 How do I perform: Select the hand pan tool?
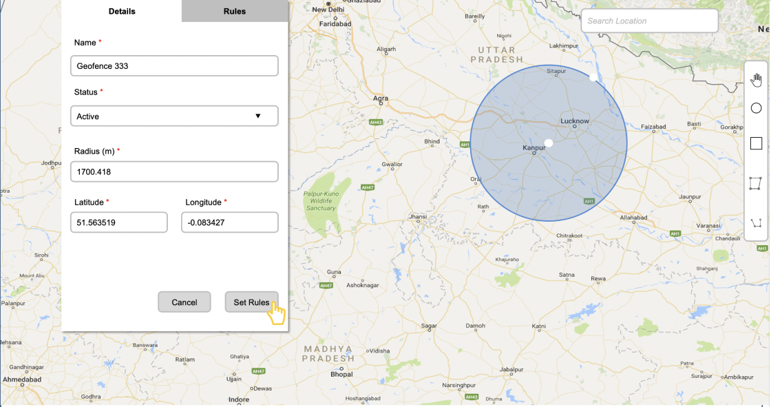(755, 79)
